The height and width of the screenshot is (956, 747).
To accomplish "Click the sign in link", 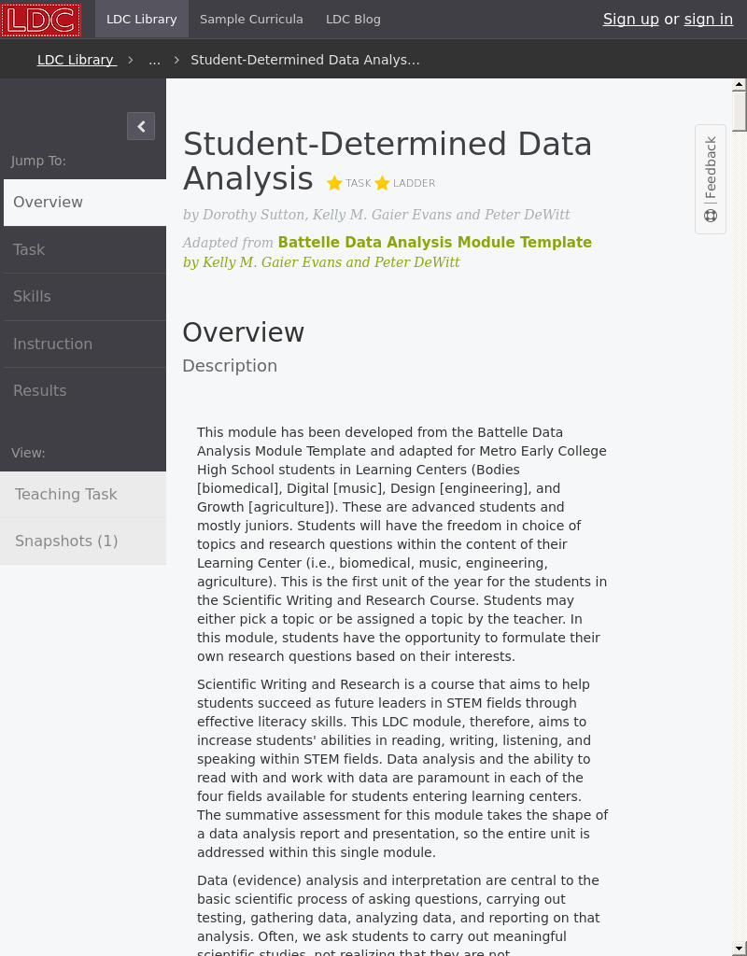I will click(x=708, y=19).
